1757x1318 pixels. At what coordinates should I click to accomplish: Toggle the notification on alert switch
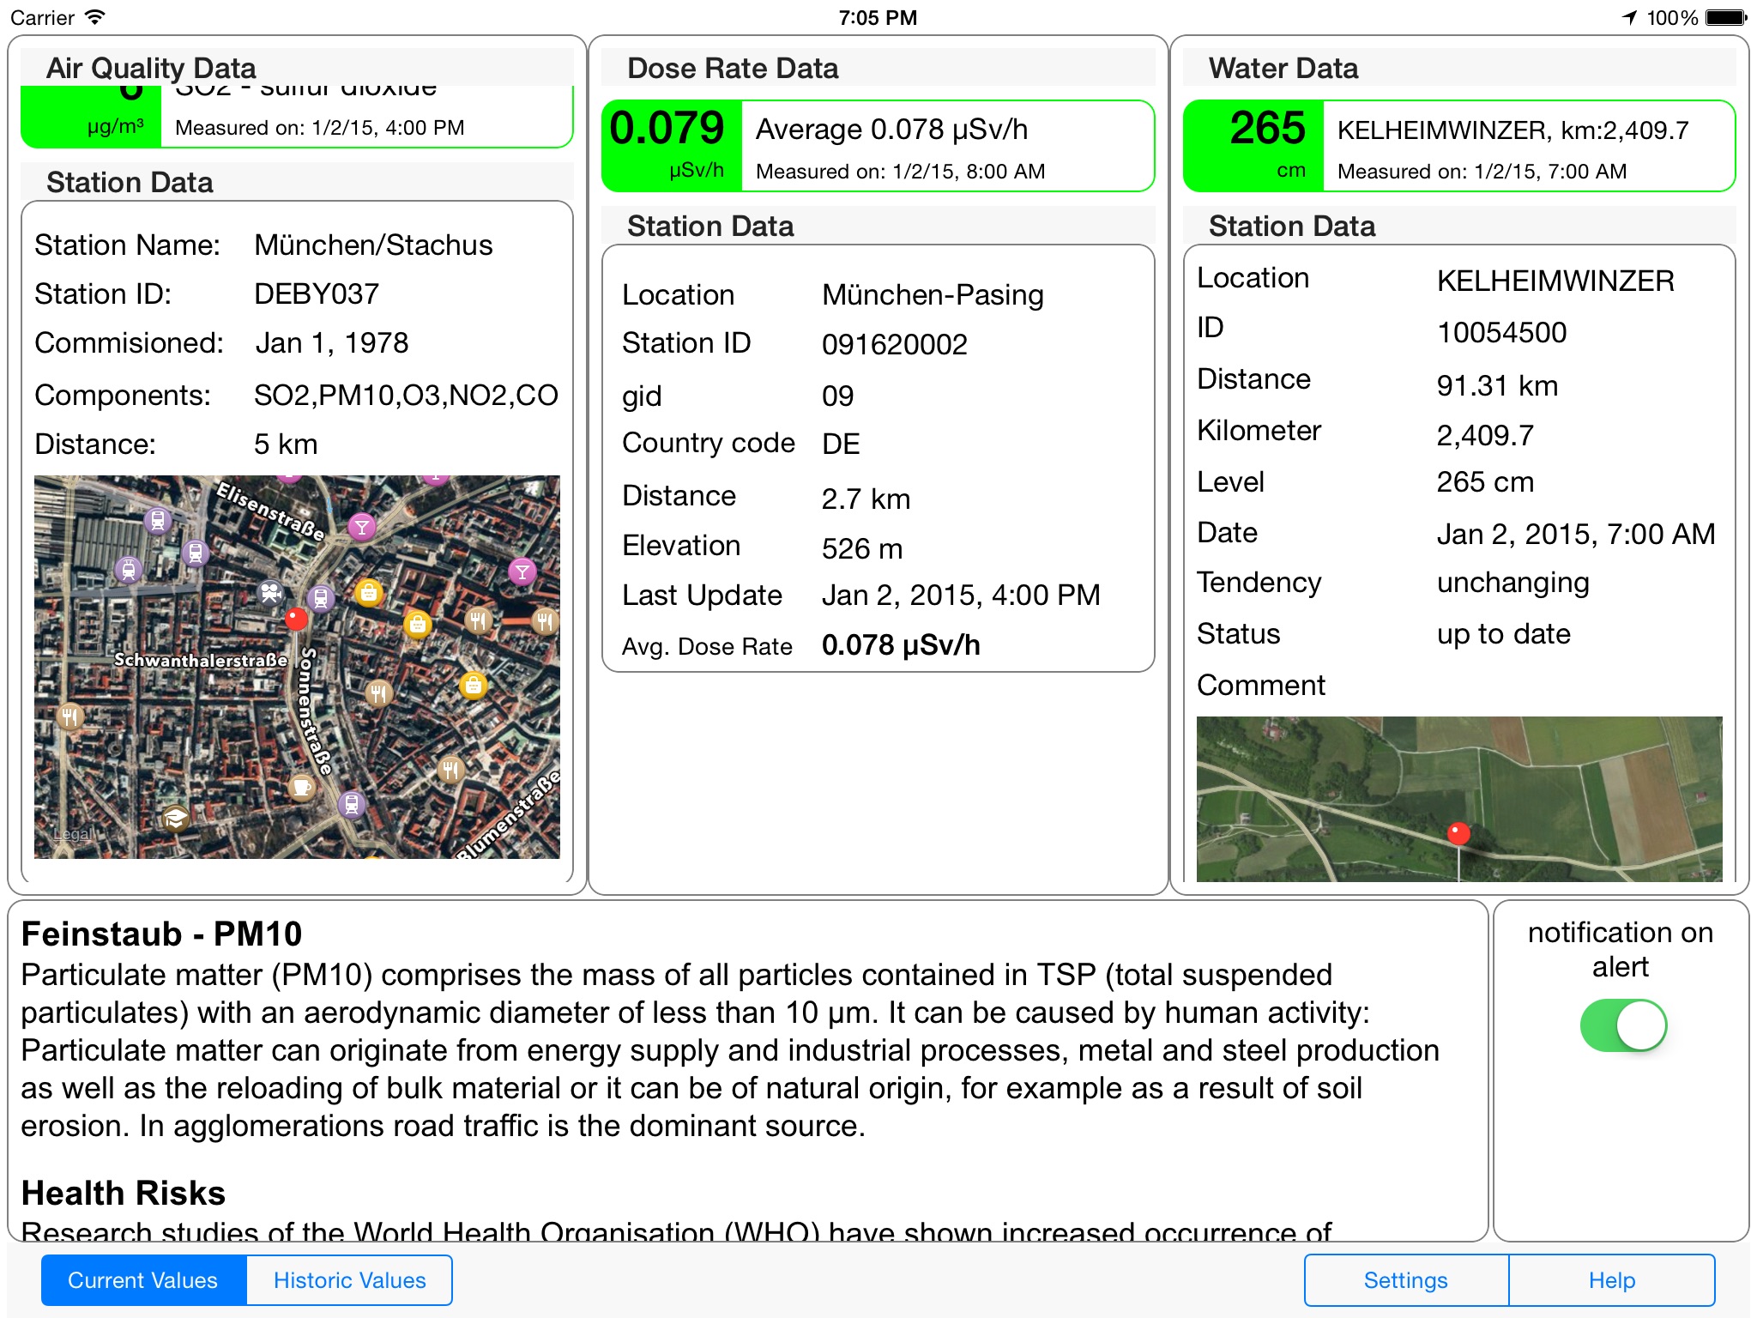1623,1025
